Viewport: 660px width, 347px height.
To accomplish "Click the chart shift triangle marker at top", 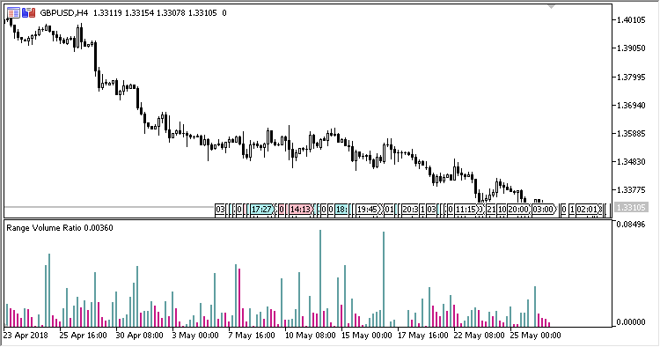I will [x=551, y=7].
